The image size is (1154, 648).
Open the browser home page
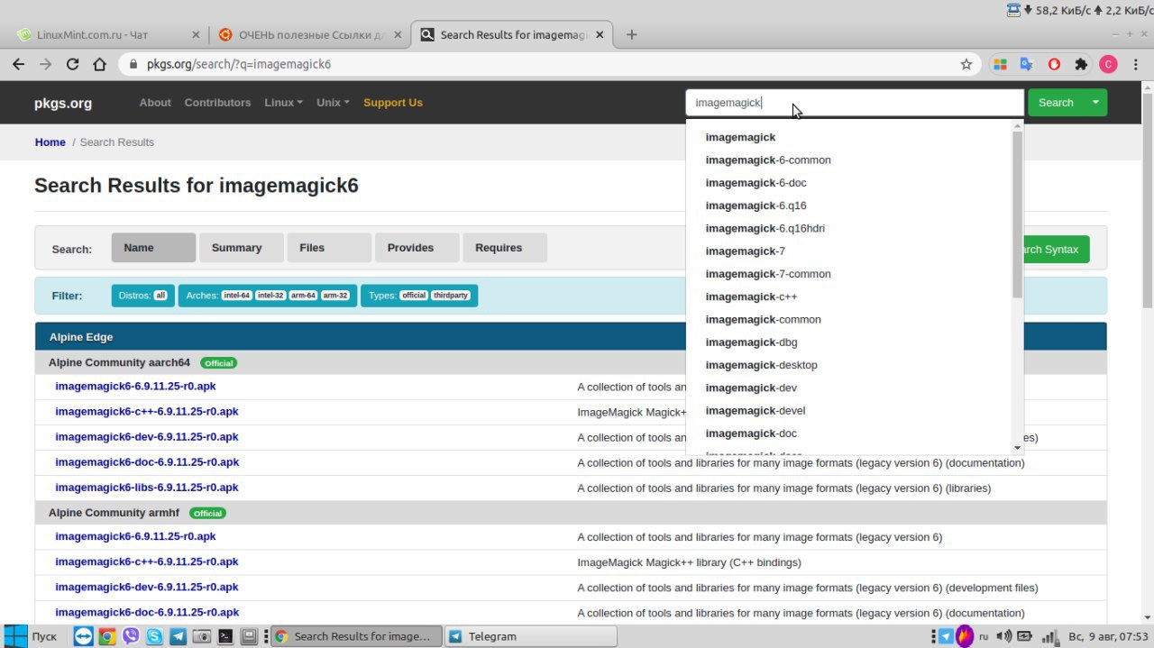coord(100,64)
